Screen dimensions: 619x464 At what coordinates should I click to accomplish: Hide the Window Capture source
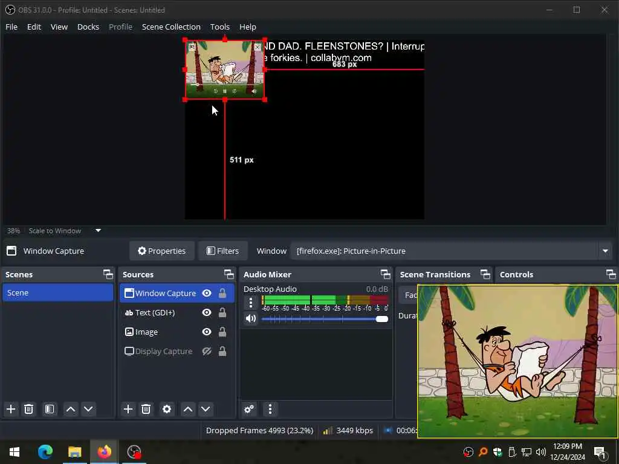[x=207, y=293]
